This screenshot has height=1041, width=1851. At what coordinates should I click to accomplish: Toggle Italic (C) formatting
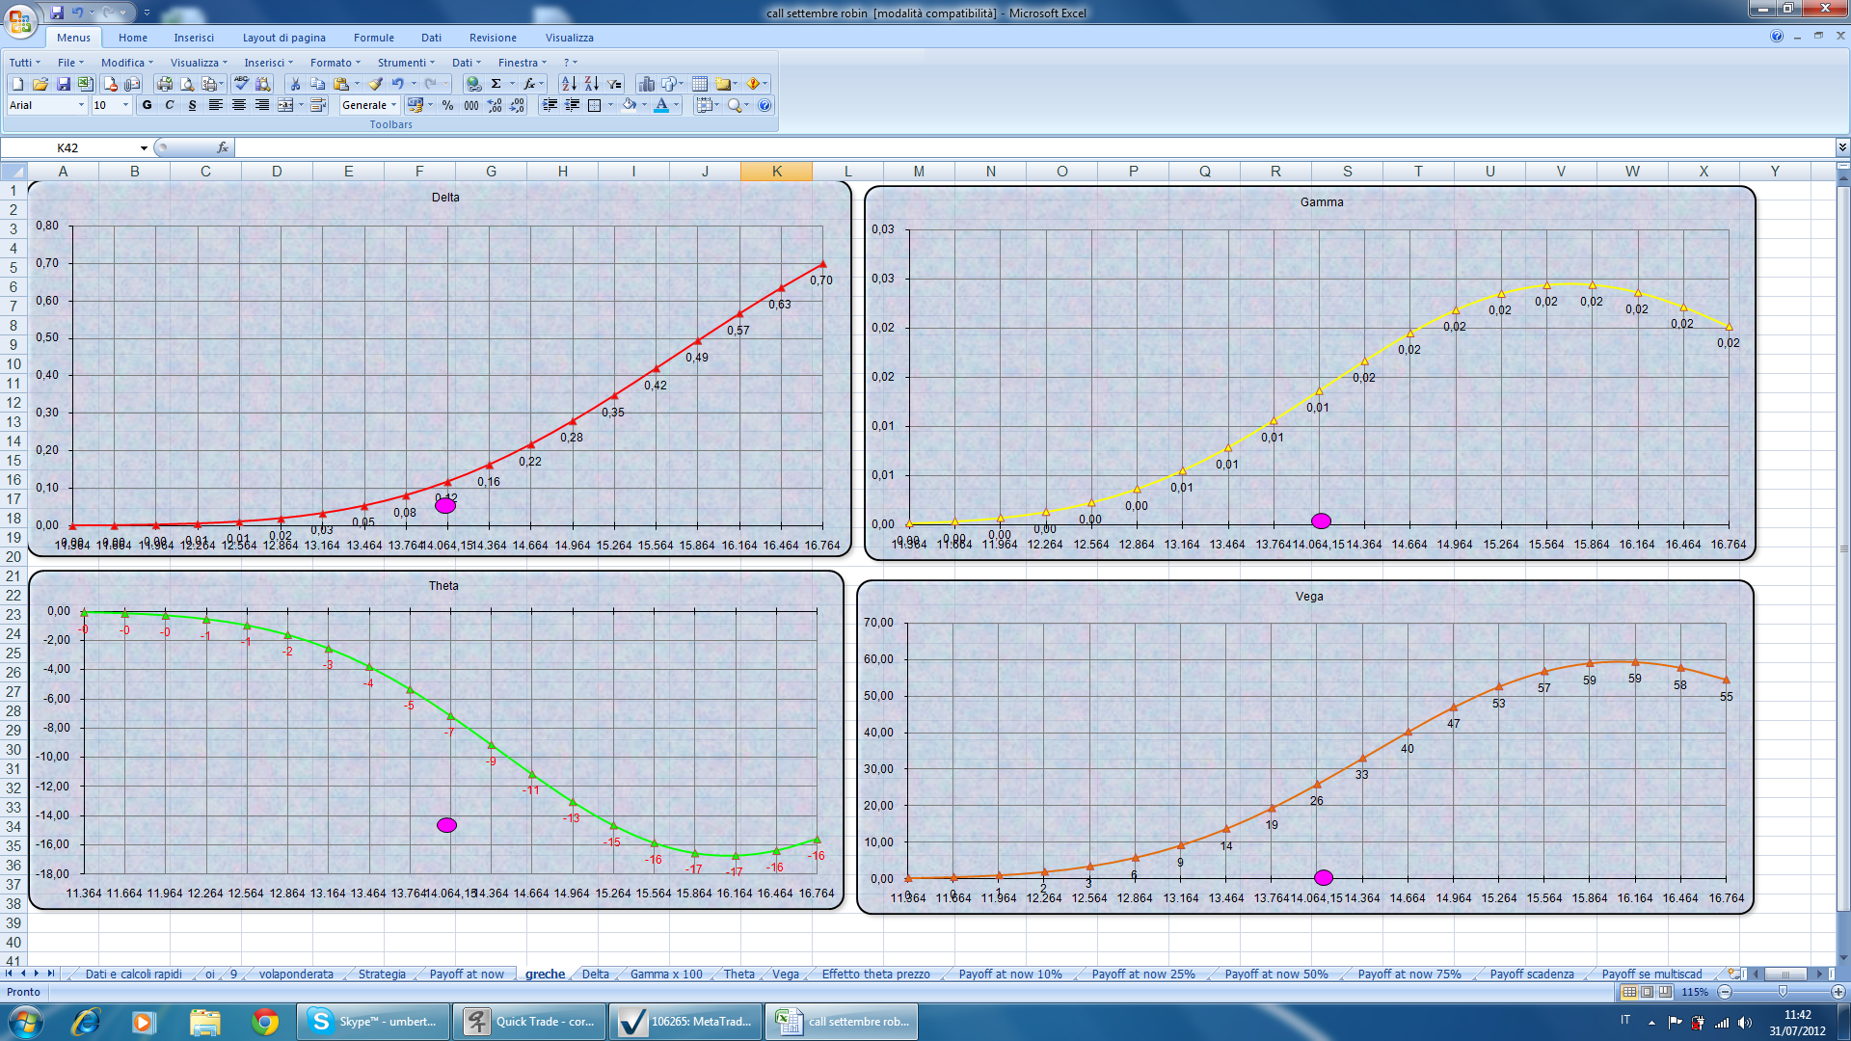(x=170, y=105)
